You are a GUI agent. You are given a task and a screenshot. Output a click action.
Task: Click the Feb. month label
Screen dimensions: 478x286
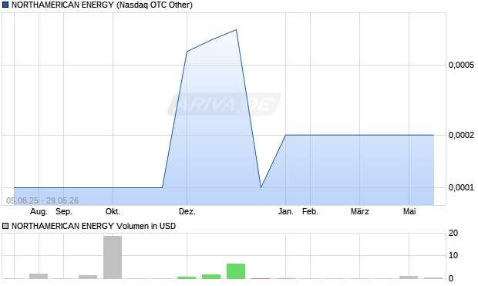coord(310,211)
